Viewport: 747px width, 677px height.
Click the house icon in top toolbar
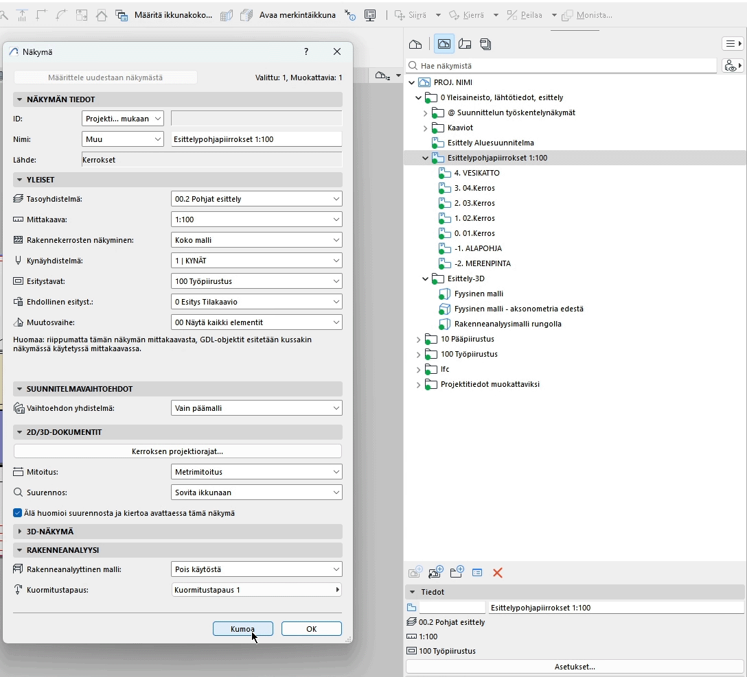102,15
